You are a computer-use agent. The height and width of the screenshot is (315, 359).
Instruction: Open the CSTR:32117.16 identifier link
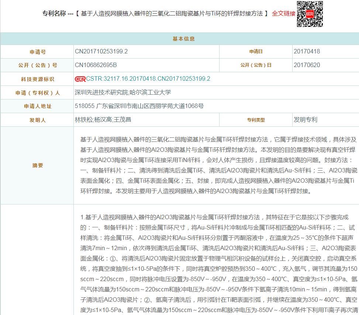[x=148, y=79]
